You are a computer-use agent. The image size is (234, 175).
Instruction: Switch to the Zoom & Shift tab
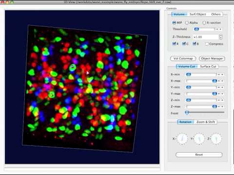206,122
